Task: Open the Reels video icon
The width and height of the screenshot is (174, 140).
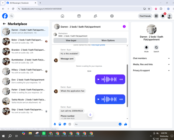Action: click(79, 16)
